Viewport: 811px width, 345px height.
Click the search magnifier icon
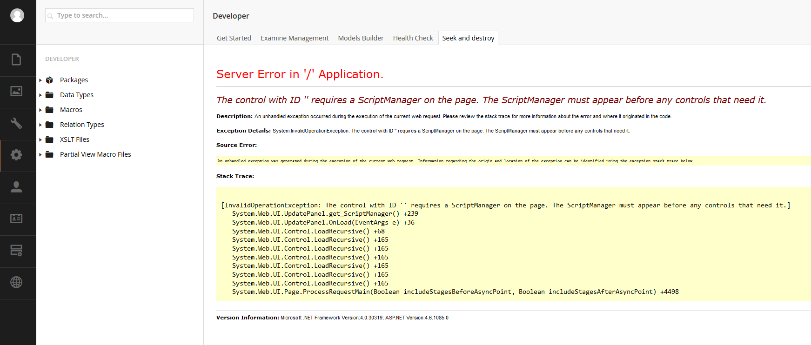[50, 16]
